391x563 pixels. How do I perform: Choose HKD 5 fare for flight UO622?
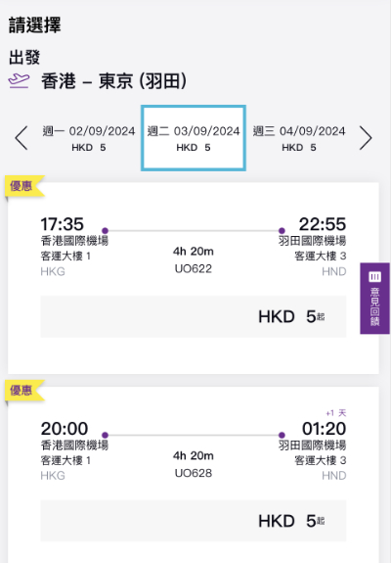tap(194, 316)
